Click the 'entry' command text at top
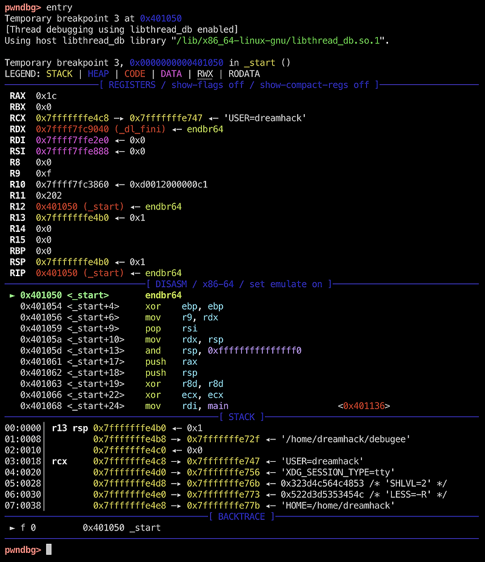 [x=59, y=7]
